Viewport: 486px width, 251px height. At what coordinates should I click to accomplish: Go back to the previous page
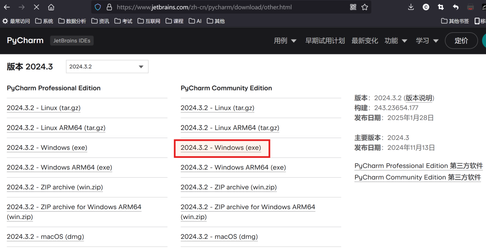pyautogui.click(x=7, y=7)
